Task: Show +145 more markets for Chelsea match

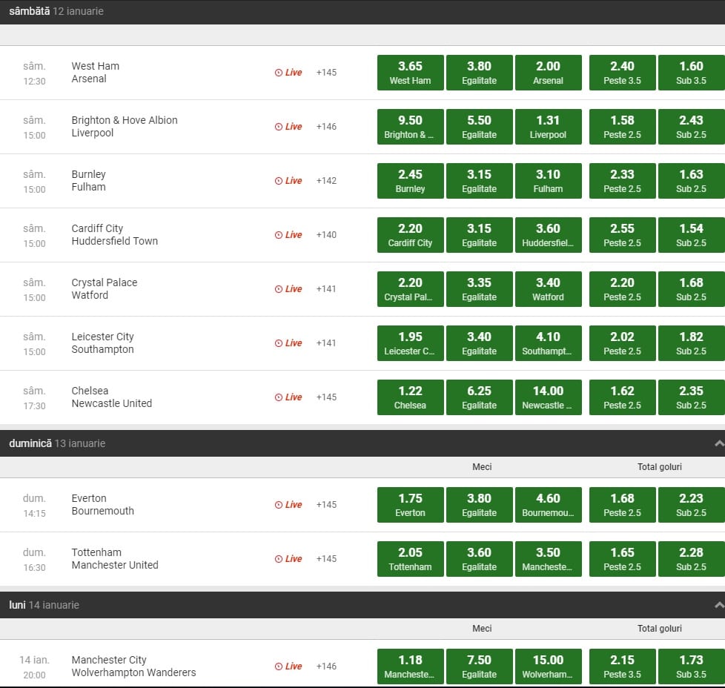Action: (x=326, y=397)
